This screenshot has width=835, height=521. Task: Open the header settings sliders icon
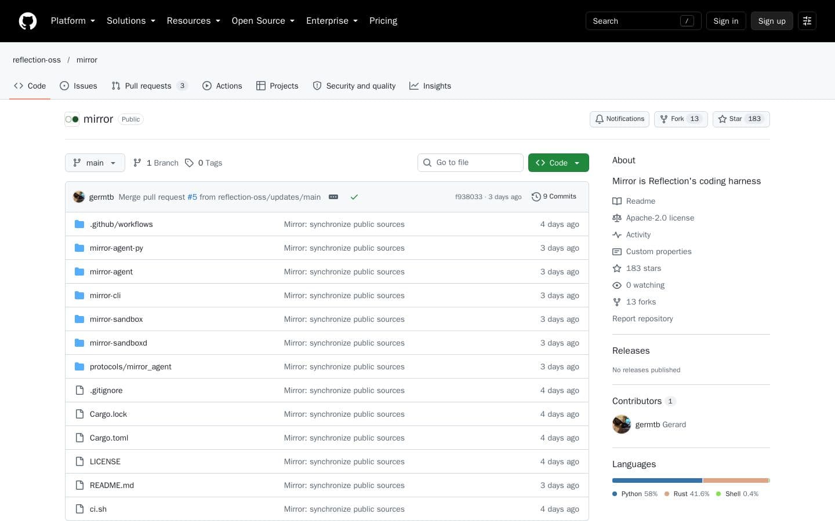point(807,21)
